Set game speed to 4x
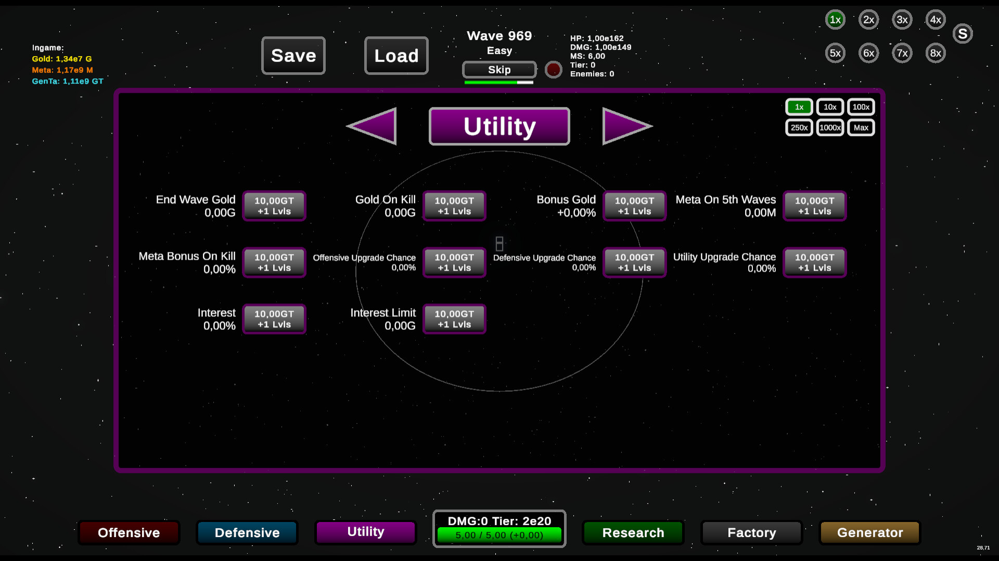The width and height of the screenshot is (999, 561). [936, 20]
